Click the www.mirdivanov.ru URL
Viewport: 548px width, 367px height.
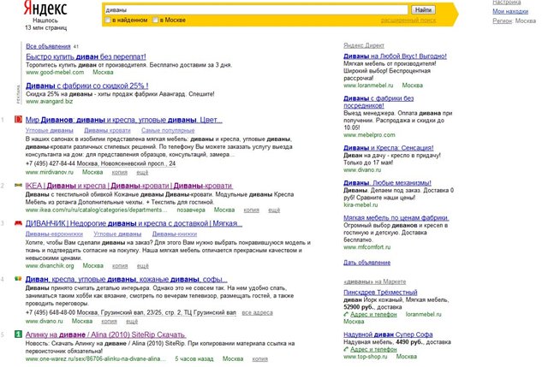pos(50,173)
